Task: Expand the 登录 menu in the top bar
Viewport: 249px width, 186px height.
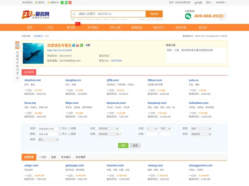Action: 209,2
